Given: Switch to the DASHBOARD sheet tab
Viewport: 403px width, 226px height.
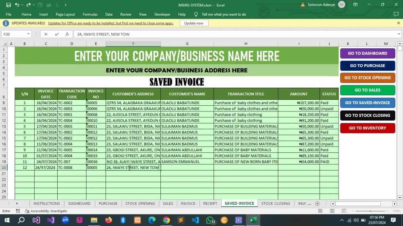Looking at the screenshot, I should [x=79, y=203].
